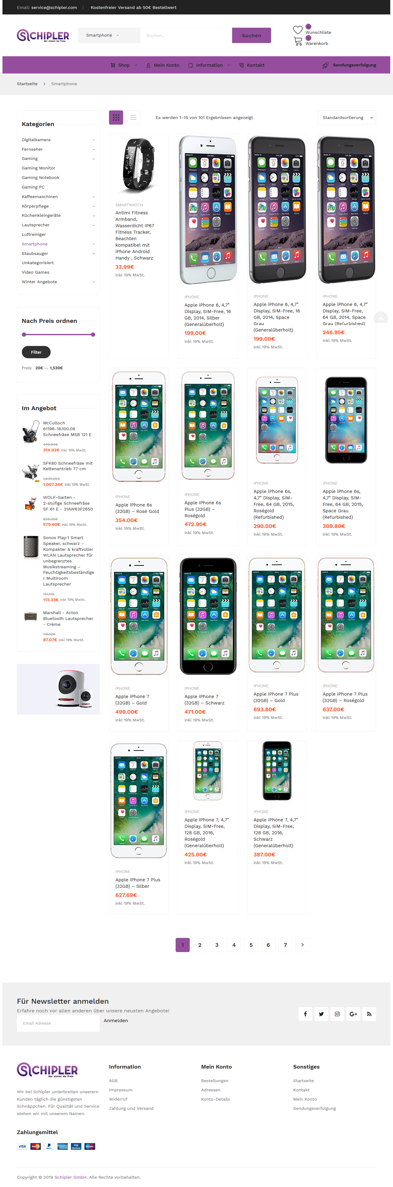Click the Sendungsverfolgung rocket icon
This screenshot has height=1187, width=393.
(x=325, y=66)
